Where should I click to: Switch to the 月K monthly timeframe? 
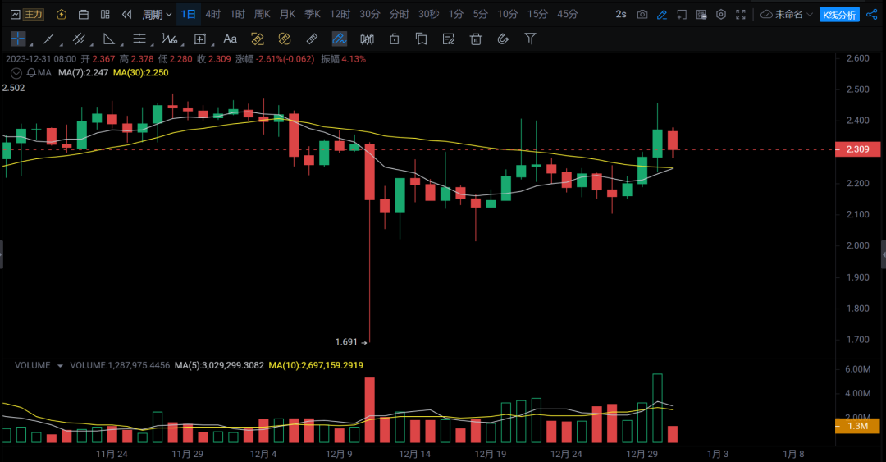tap(288, 14)
